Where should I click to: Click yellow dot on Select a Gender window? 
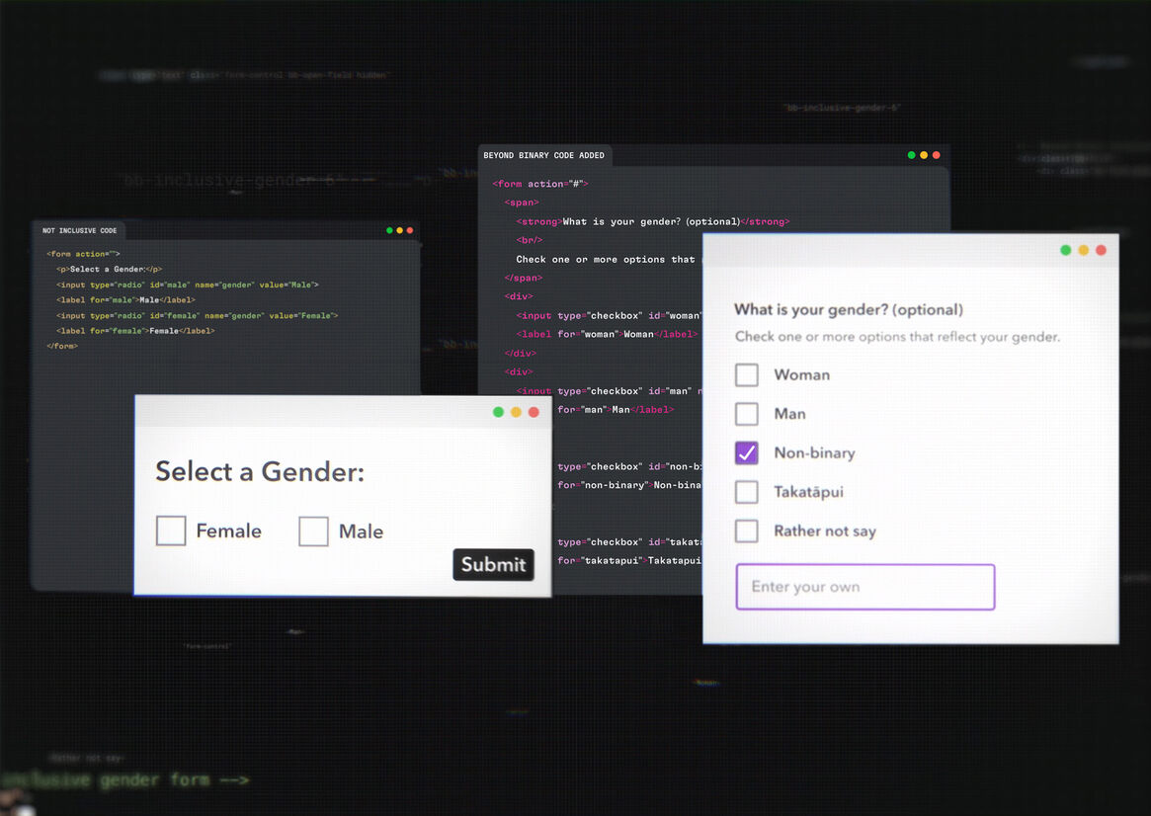516,412
